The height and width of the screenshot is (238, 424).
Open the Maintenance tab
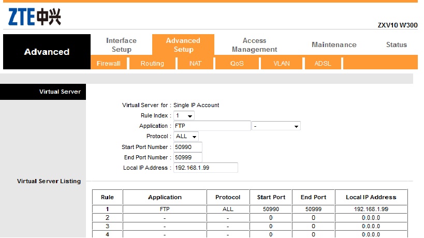334,44
